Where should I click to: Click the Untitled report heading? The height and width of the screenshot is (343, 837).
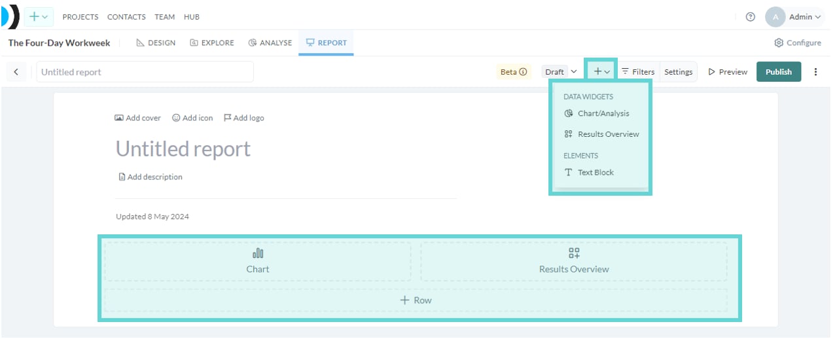click(x=183, y=149)
